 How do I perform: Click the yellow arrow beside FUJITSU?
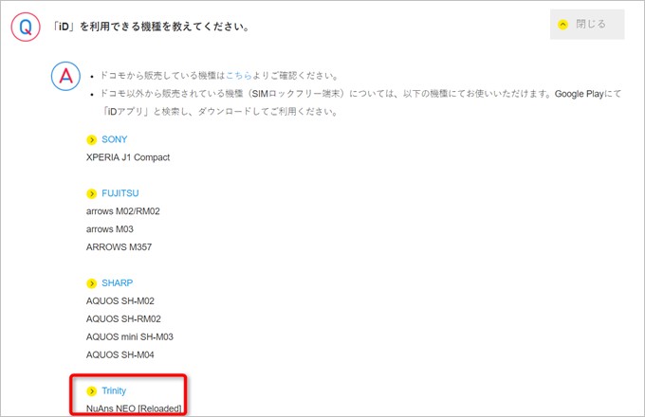coord(92,193)
